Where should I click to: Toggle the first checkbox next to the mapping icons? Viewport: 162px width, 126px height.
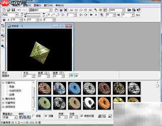click(33, 116)
